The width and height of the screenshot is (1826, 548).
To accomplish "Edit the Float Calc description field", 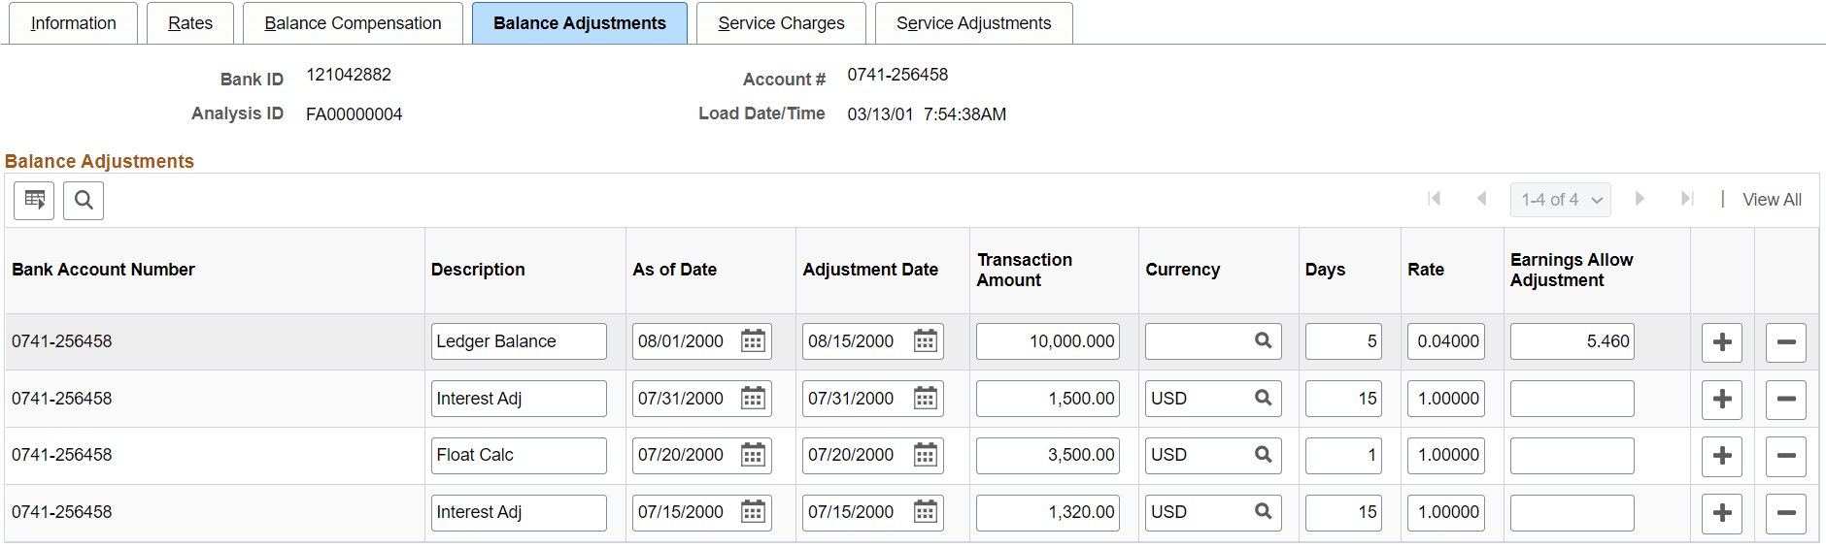I will click(x=519, y=455).
